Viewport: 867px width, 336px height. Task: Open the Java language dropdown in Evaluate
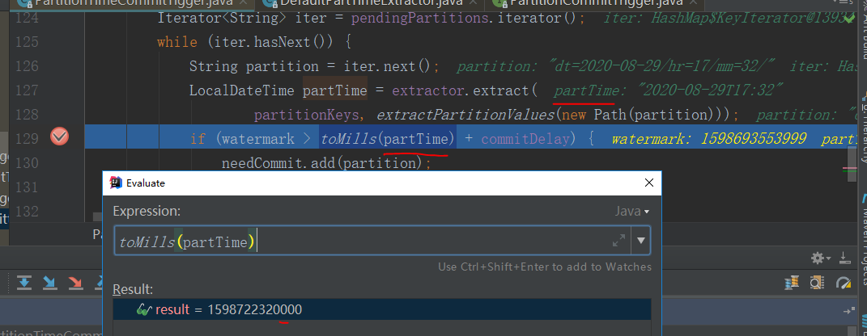click(x=632, y=212)
